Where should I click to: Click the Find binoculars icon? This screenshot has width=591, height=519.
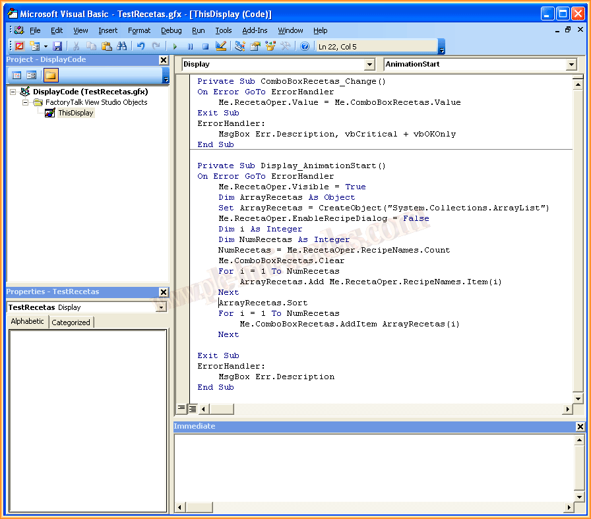tap(121, 46)
